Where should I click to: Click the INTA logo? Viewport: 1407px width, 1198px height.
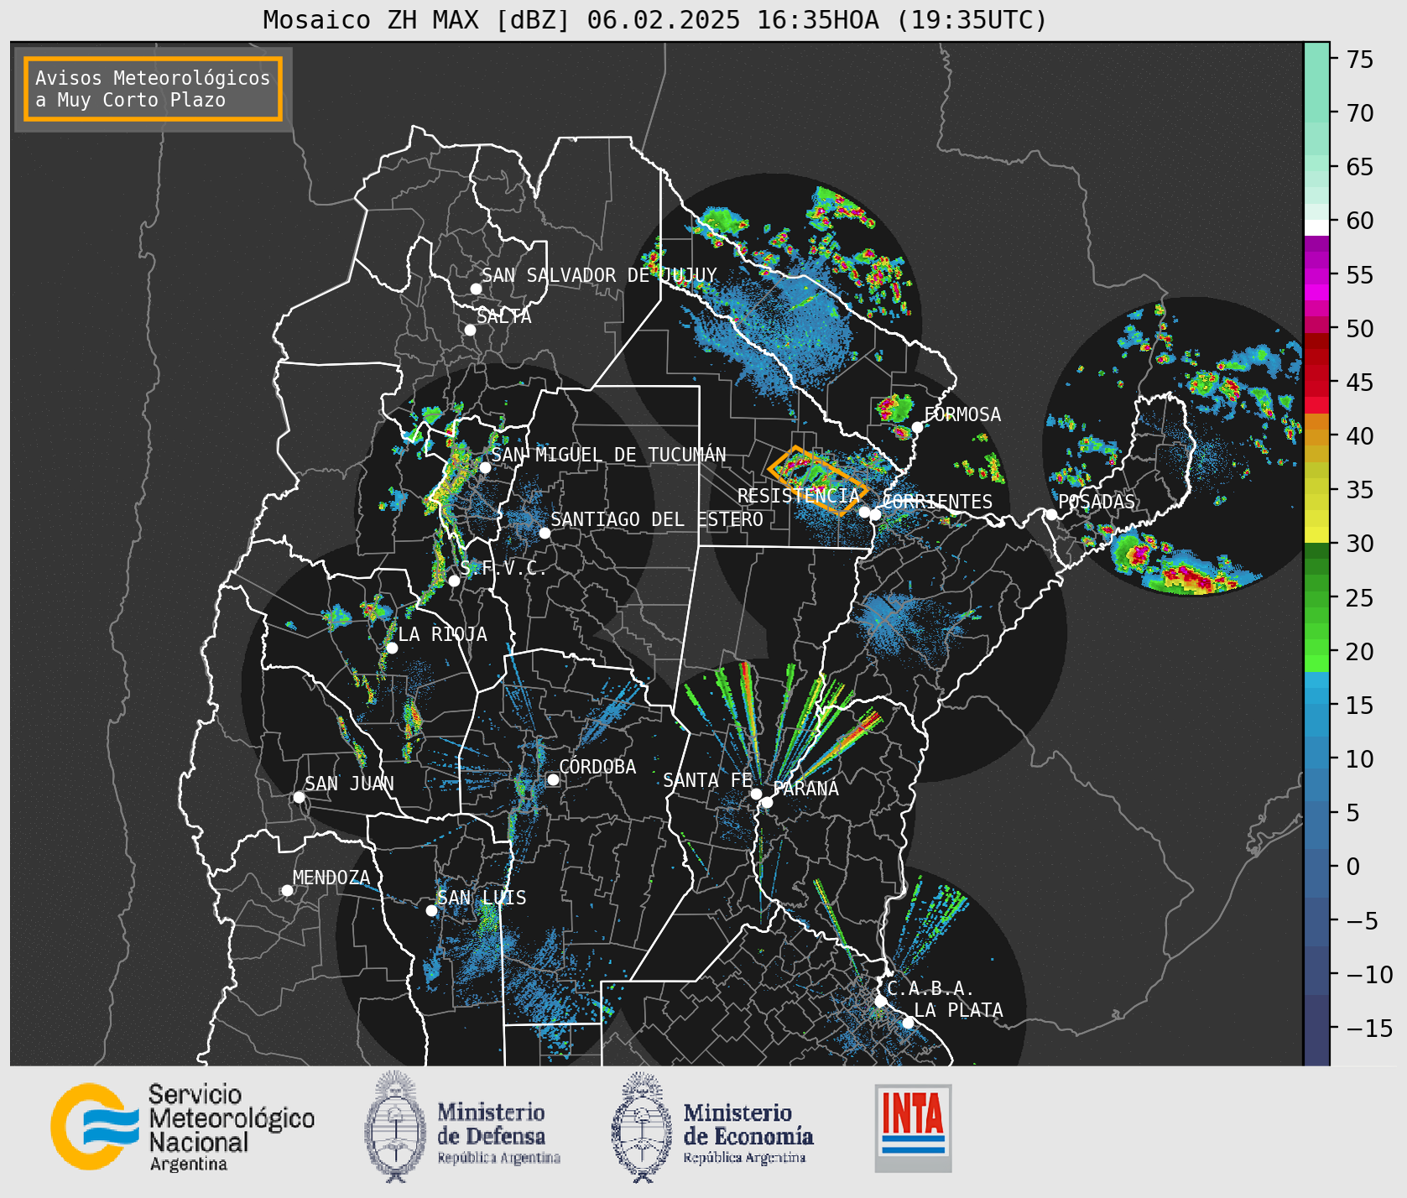913,1128
